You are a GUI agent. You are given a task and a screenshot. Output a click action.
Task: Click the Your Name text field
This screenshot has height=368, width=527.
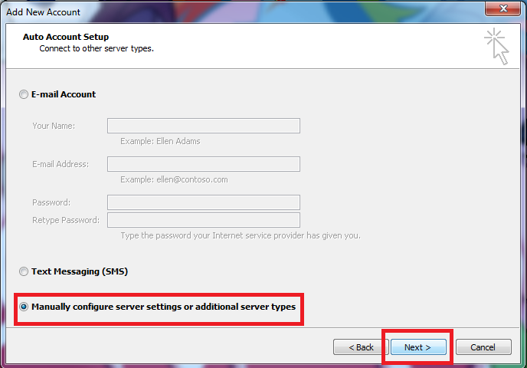(x=203, y=126)
